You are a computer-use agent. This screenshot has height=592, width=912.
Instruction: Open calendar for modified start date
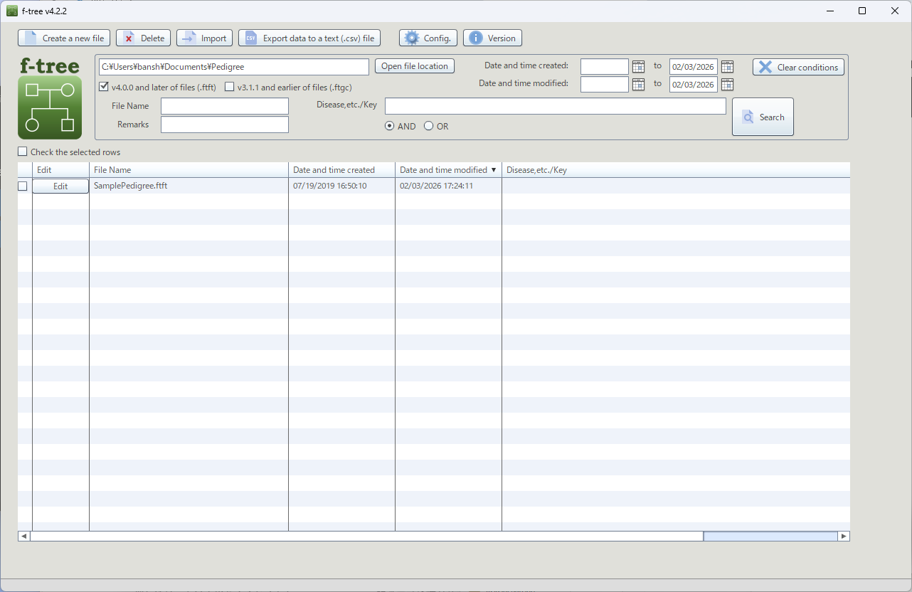pos(638,85)
